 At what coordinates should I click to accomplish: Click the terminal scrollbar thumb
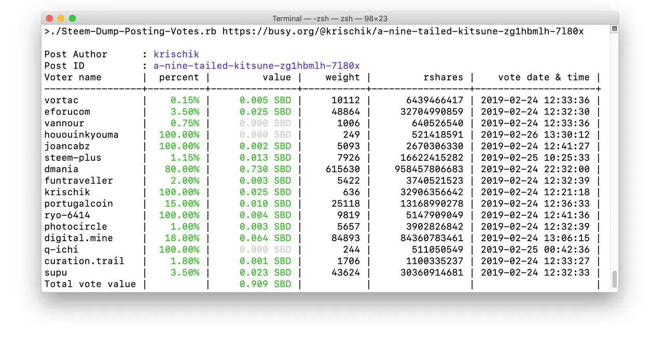615,279
